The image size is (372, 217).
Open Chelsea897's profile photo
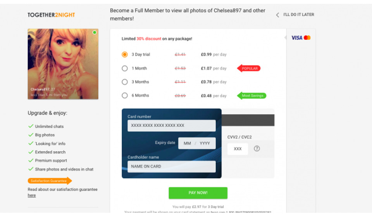coord(63,64)
